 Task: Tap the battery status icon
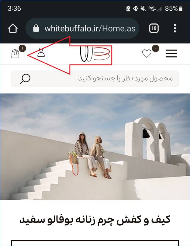pos(181,9)
